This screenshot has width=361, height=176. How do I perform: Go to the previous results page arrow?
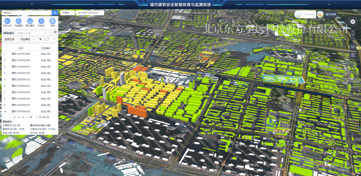5,117
